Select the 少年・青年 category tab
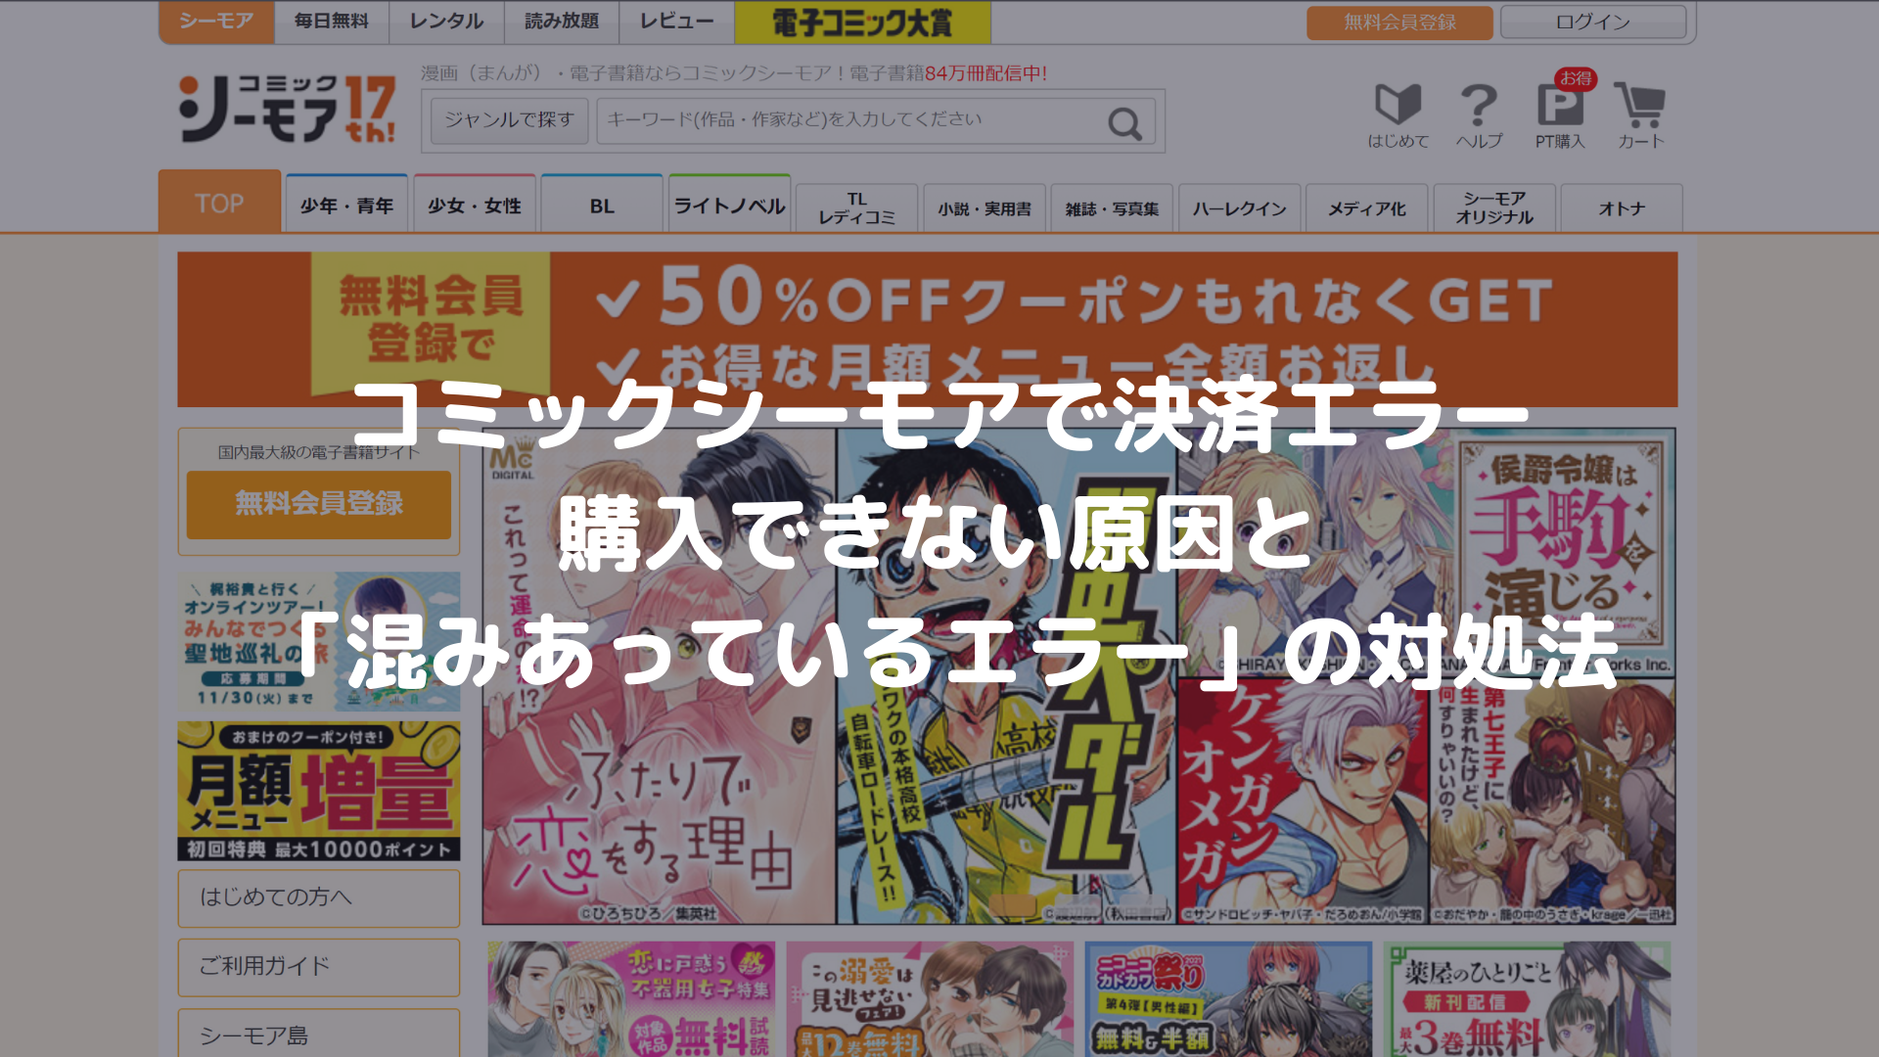Screen dimensions: 1879x1057 (x=346, y=205)
